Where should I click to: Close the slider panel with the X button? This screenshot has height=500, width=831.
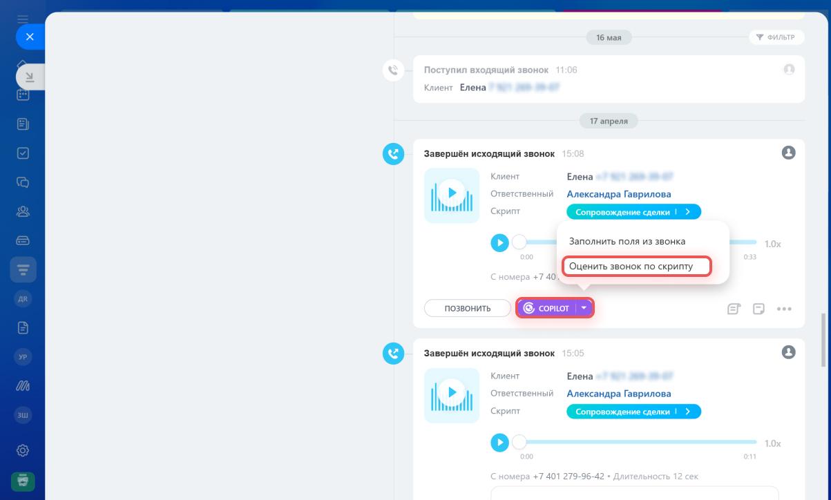(x=30, y=37)
